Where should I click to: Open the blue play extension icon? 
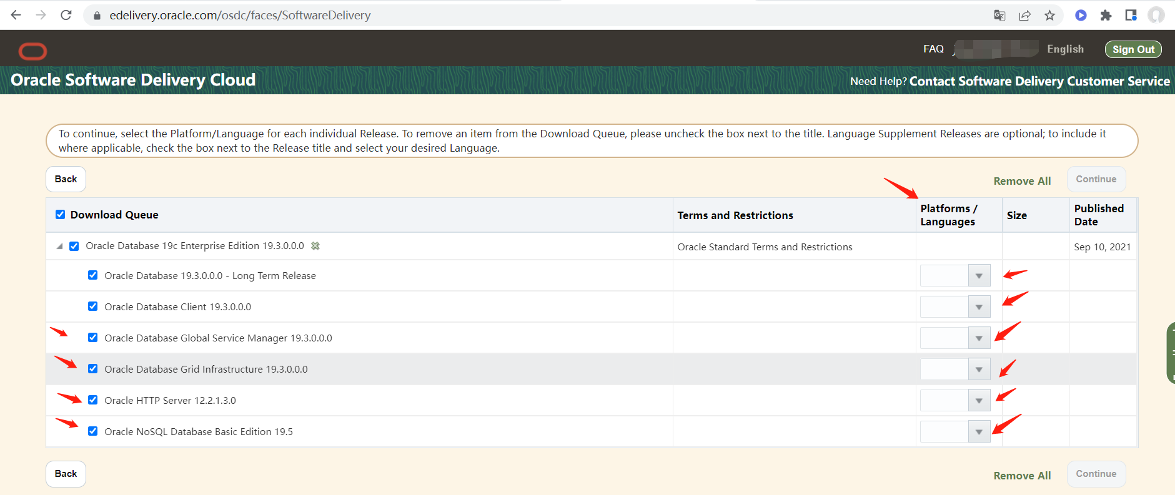click(1081, 16)
